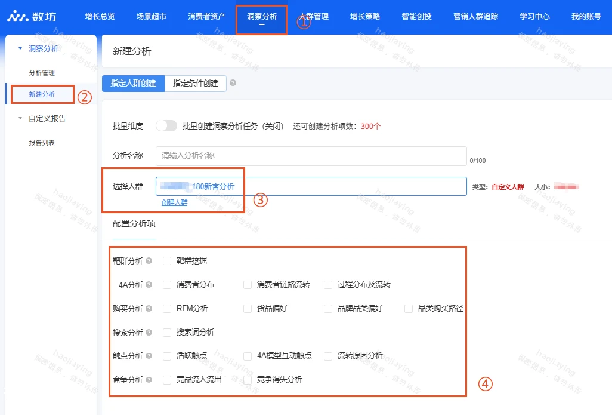The image size is (612, 415).
Task: Collapse the 洞察分析 sidebar section
Action: pos(20,48)
